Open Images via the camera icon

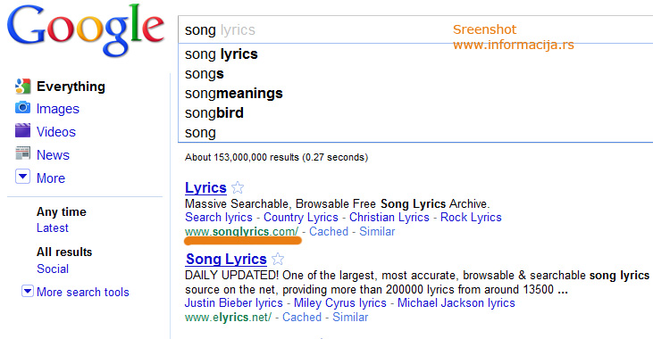click(x=22, y=108)
